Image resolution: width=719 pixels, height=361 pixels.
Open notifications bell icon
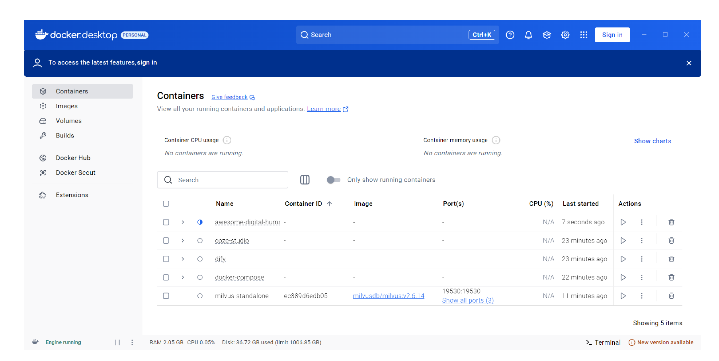click(x=528, y=35)
